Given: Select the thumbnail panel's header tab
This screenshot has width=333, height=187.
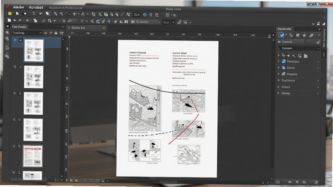Looking at the screenshot, I should [x=19, y=27].
